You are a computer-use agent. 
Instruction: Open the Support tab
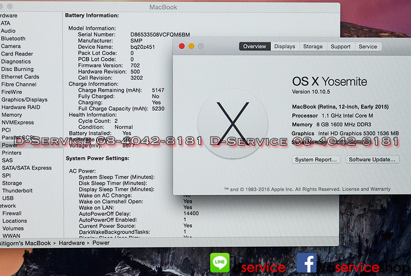click(341, 46)
